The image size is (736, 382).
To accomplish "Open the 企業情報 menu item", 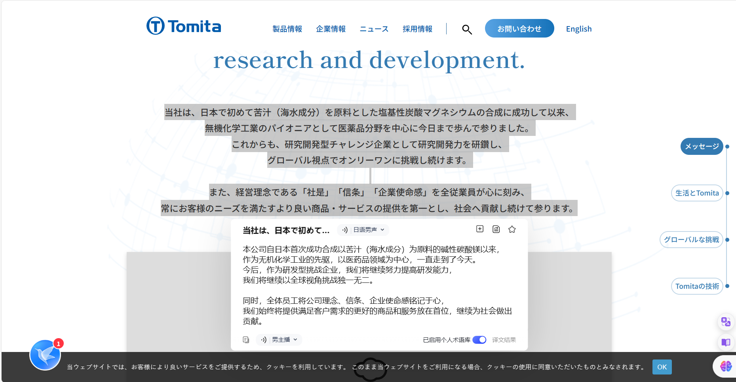I will point(331,29).
